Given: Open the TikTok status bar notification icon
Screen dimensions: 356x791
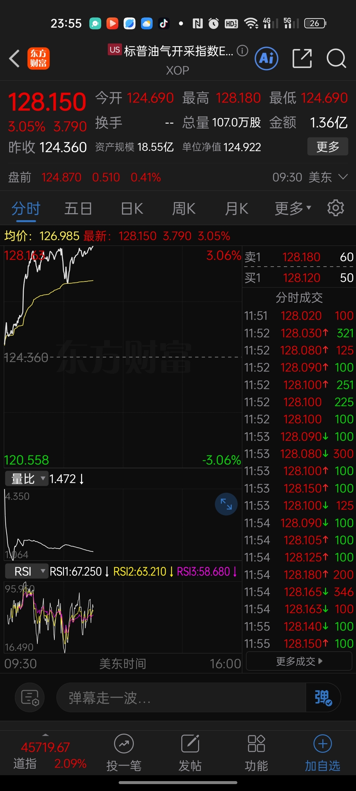Looking at the screenshot, I should click(164, 23).
